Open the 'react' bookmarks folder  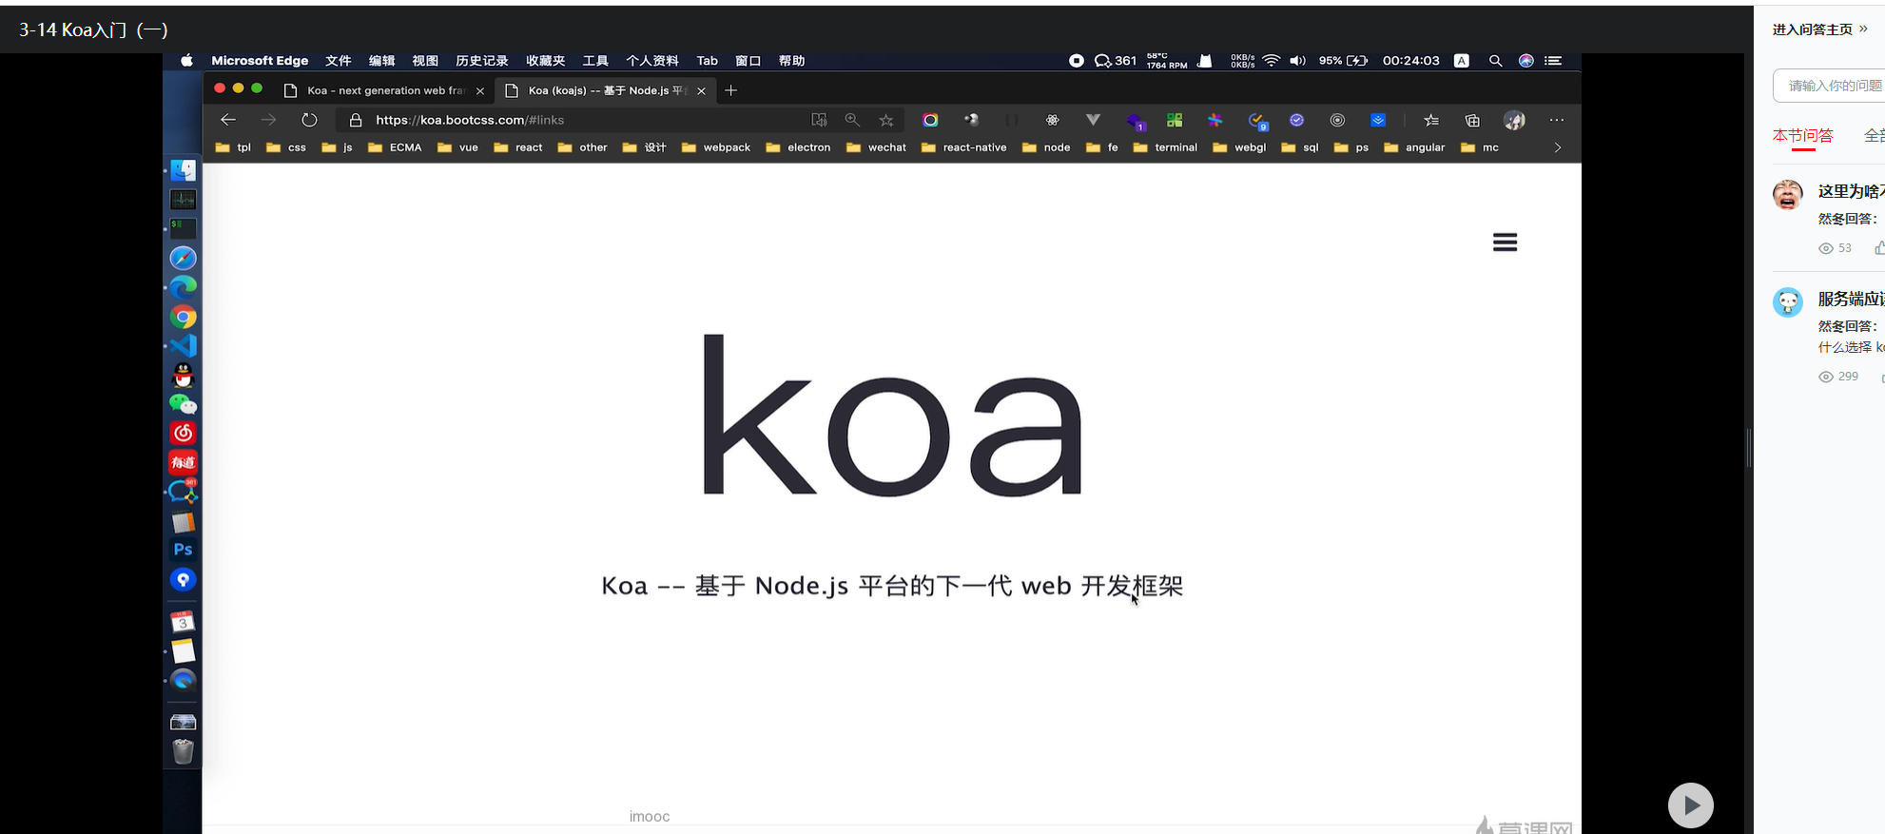tap(518, 147)
